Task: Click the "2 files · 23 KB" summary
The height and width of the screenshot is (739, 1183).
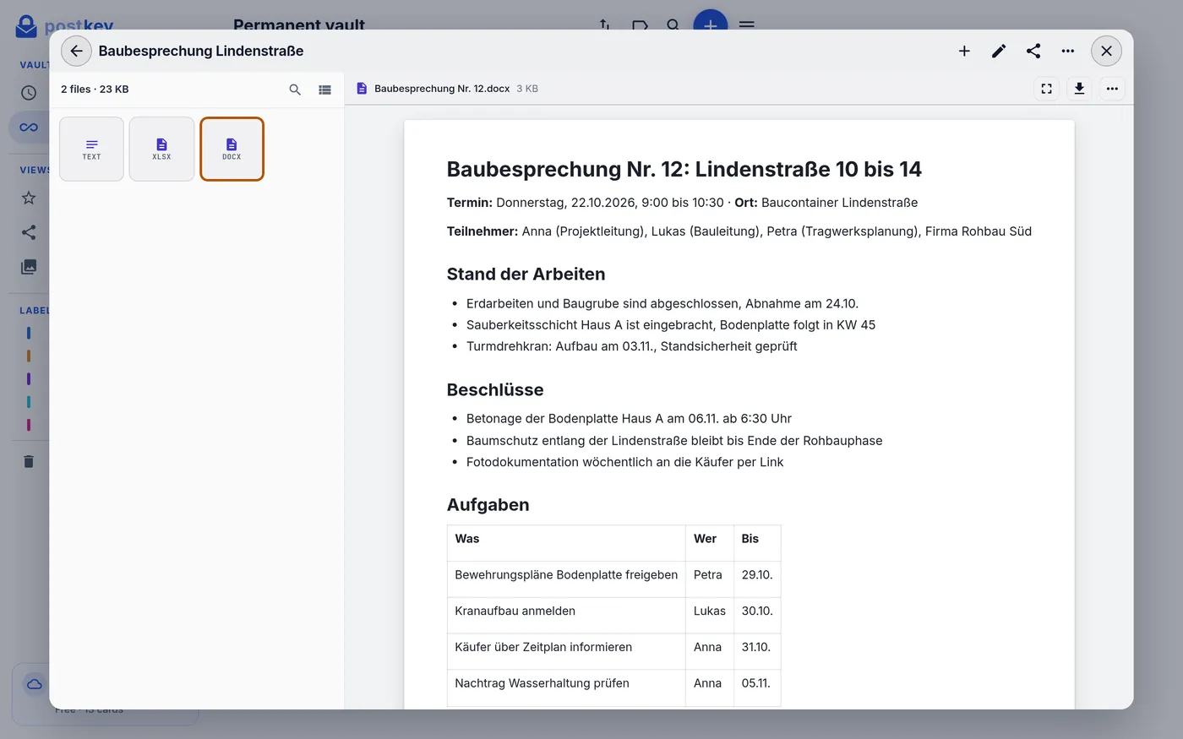Action: [x=95, y=90]
